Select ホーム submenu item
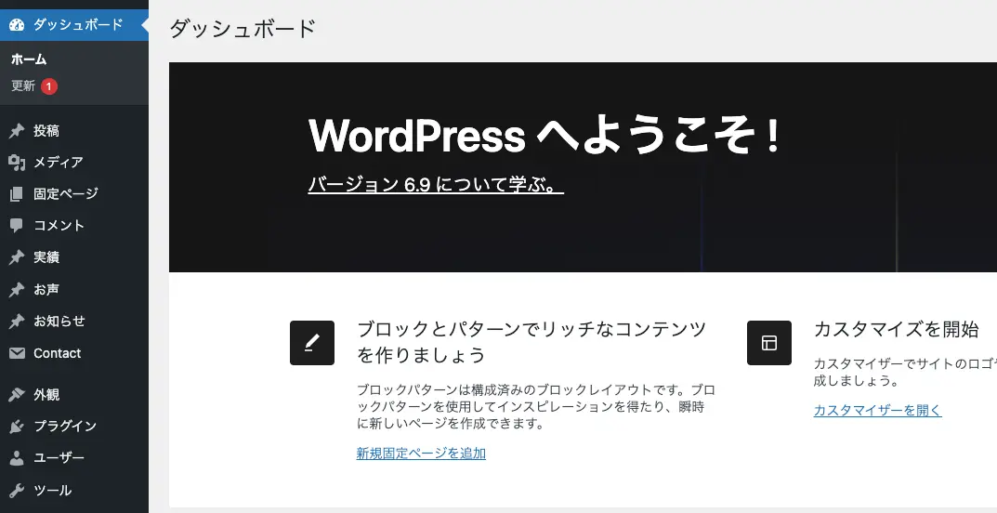The image size is (997, 513). 29,59
